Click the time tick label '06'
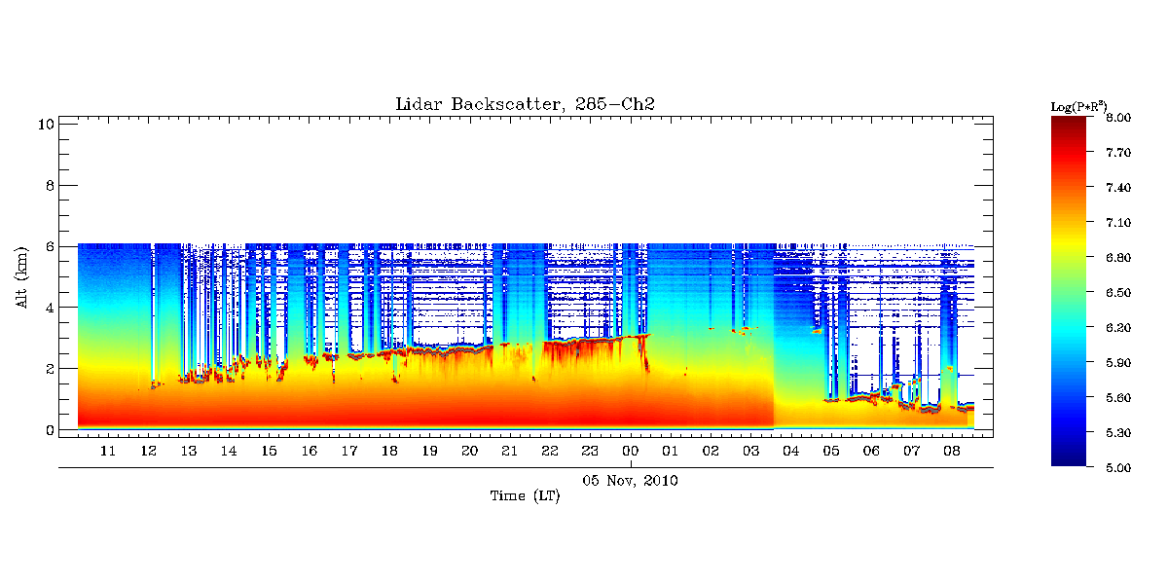Screen dimensions: 1168x584 pos(871,452)
